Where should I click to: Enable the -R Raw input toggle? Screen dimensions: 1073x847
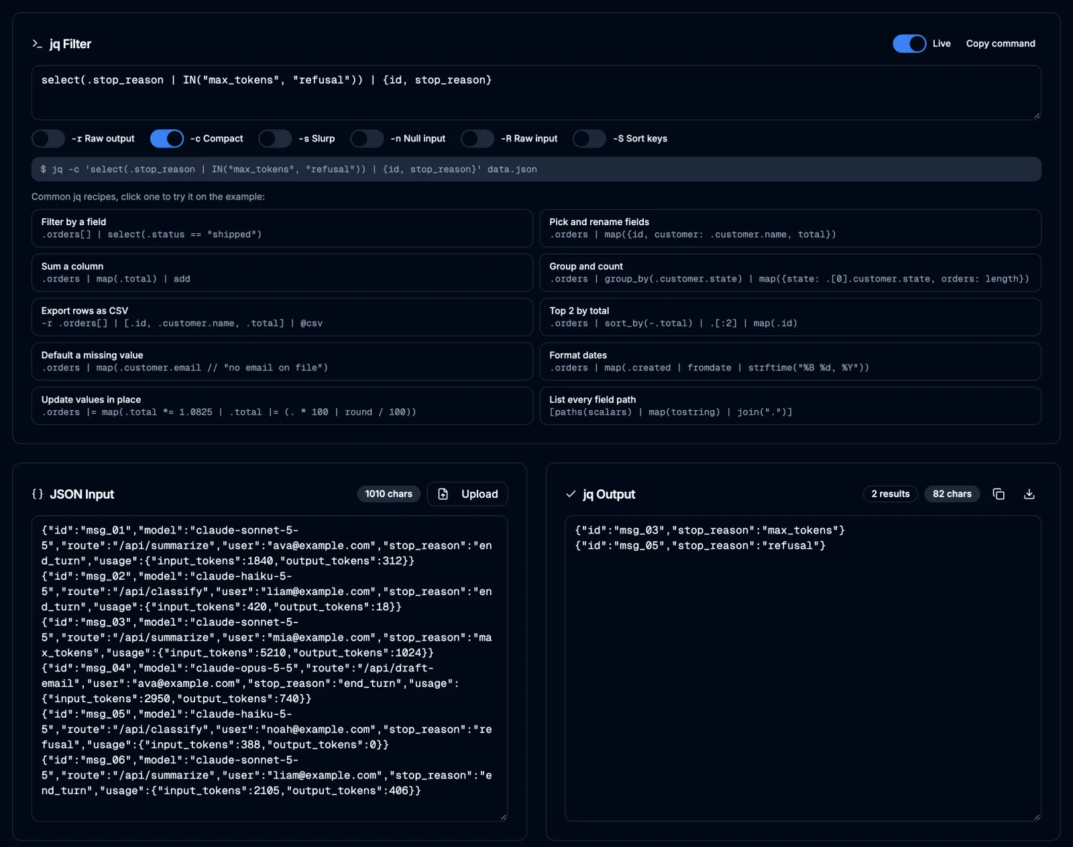(x=477, y=139)
